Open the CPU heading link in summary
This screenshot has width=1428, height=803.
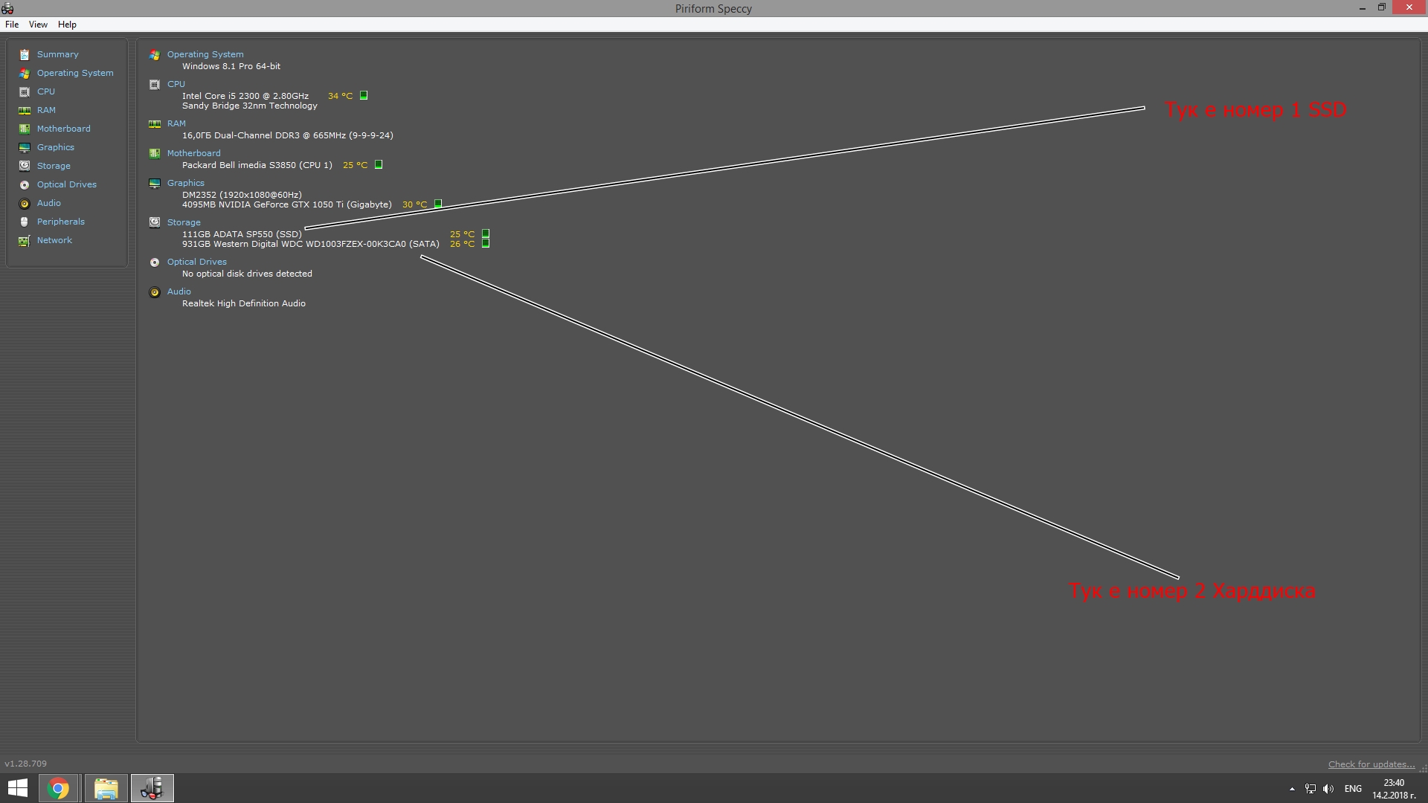pyautogui.click(x=176, y=84)
